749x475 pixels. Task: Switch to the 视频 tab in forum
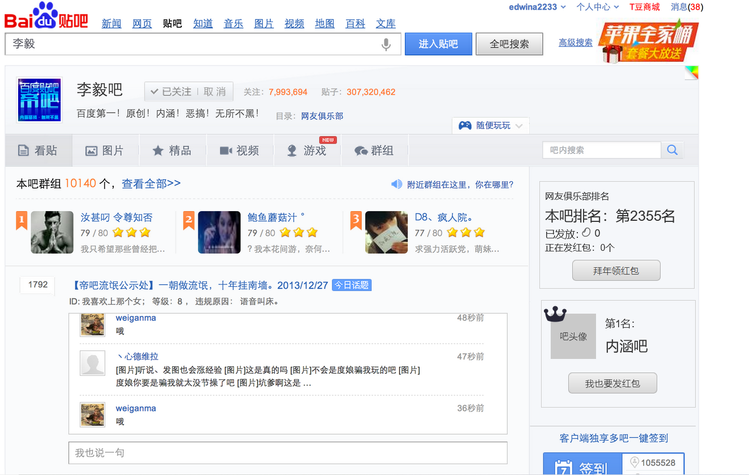[x=240, y=151]
